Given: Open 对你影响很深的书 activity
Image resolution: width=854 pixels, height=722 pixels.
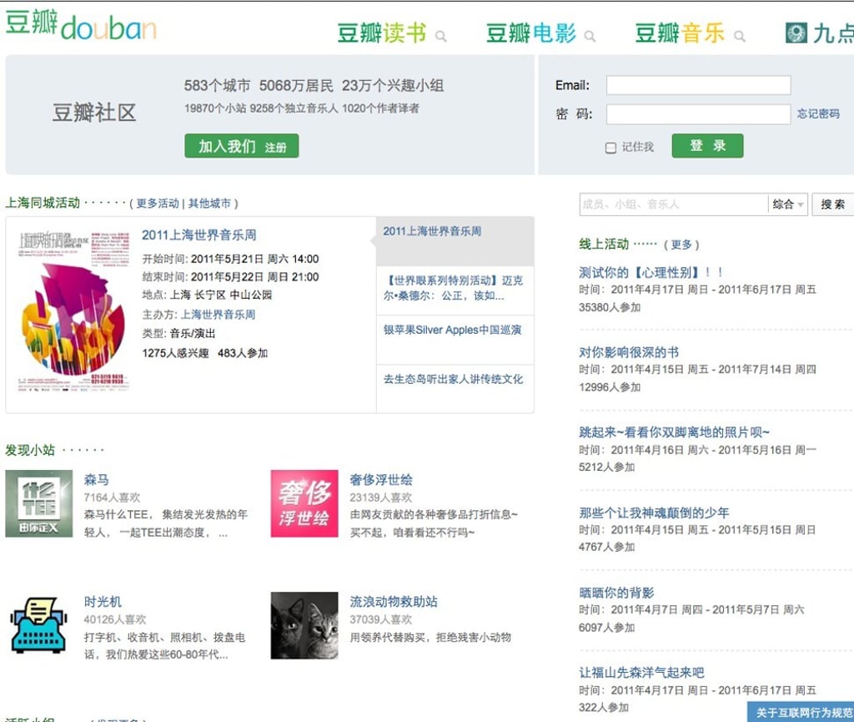Looking at the screenshot, I should 629,352.
